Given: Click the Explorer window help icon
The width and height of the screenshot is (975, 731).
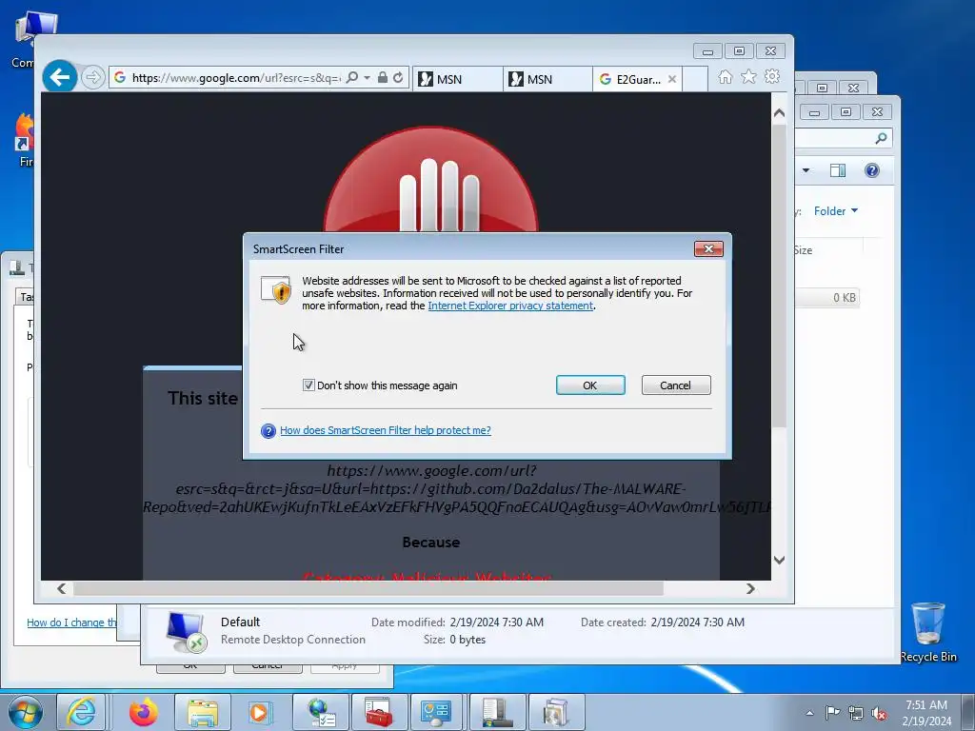Looking at the screenshot, I should point(872,170).
